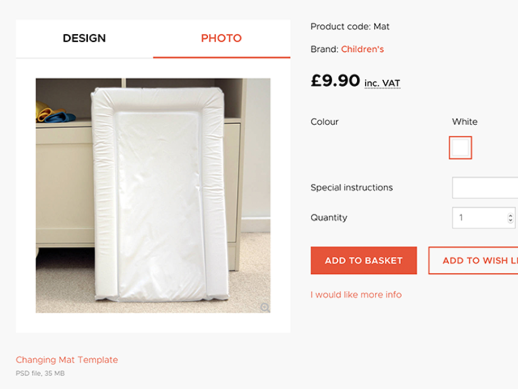Click the Special instructions label
The width and height of the screenshot is (518, 389).
tap(351, 188)
